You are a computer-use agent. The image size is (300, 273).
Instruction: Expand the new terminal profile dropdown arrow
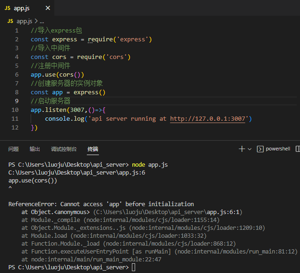click(x=249, y=149)
